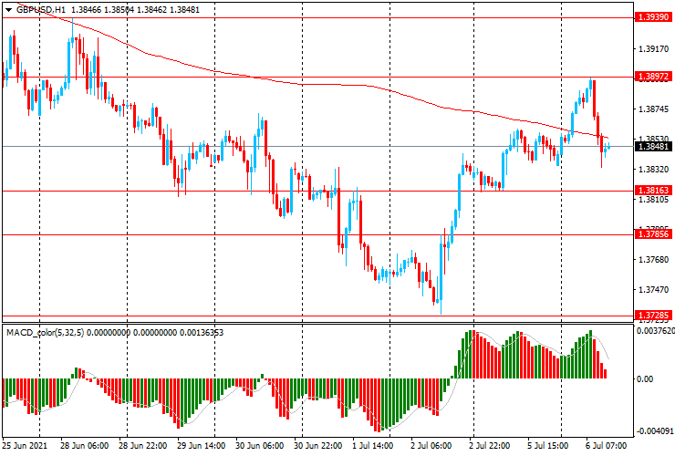The image size is (675, 456).
Task: Click the 0.0037620 MACD scale value
Action: click(x=654, y=331)
